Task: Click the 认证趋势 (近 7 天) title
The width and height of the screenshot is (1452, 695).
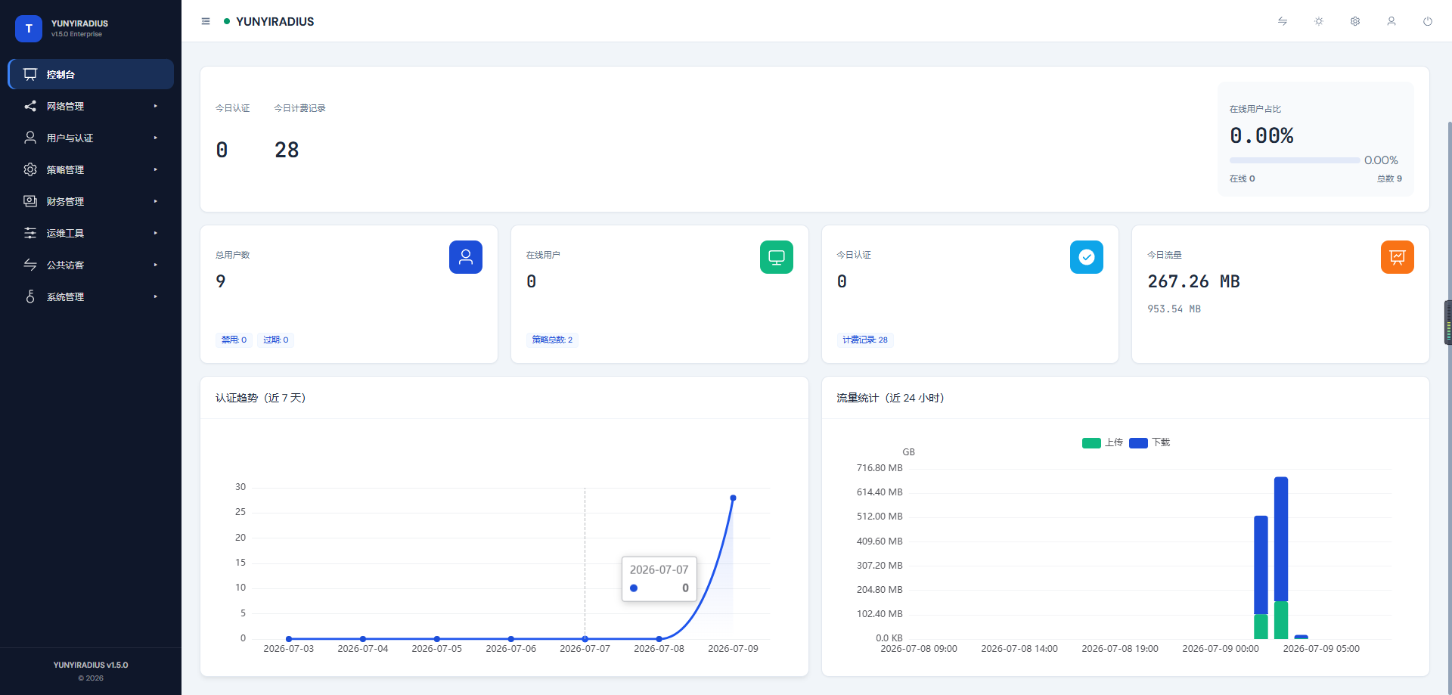Action: [x=261, y=398]
